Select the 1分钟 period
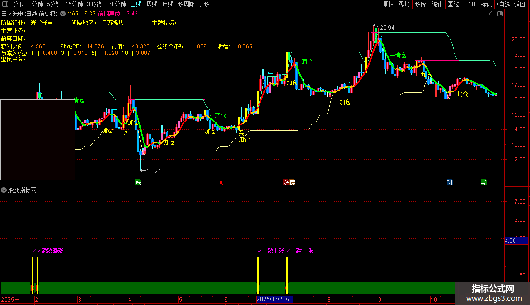Image resolution: width=530 pixels, height=305 pixels. 36,4
